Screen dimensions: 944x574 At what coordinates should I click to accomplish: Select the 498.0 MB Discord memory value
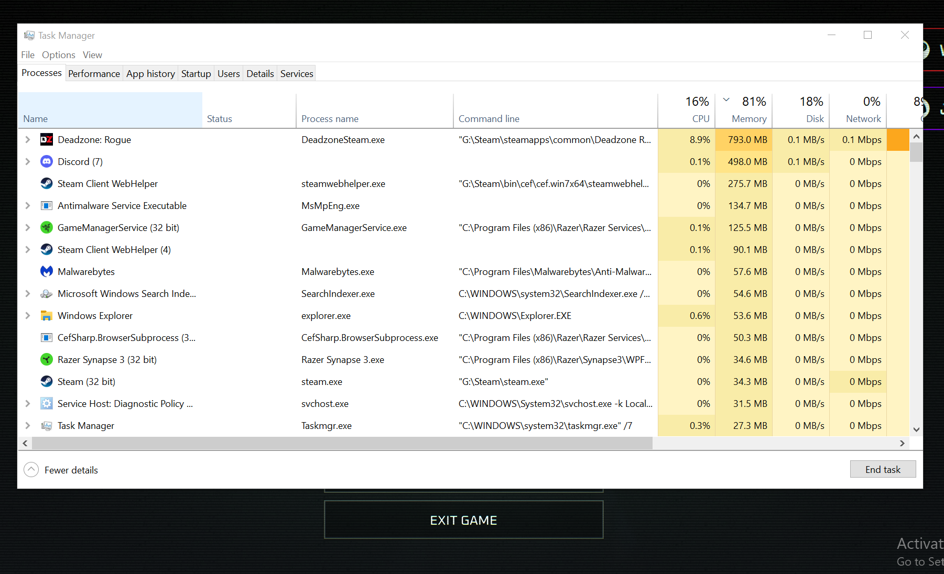(x=743, y=162)
